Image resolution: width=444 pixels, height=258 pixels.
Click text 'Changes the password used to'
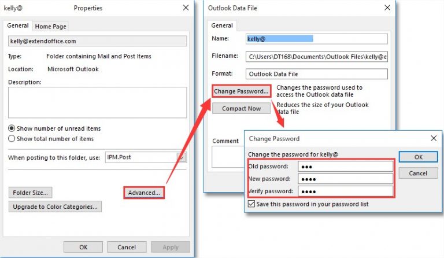(x=319, y=87)
